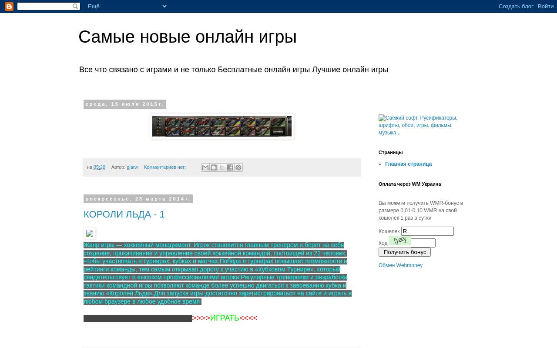The height and width of the screenshot is (348, 557).
Task: Open the Обмен Webmoney link
Action: (400, 265)
